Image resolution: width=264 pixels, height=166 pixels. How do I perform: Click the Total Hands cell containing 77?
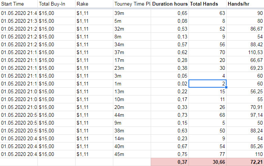coord(208,154)
